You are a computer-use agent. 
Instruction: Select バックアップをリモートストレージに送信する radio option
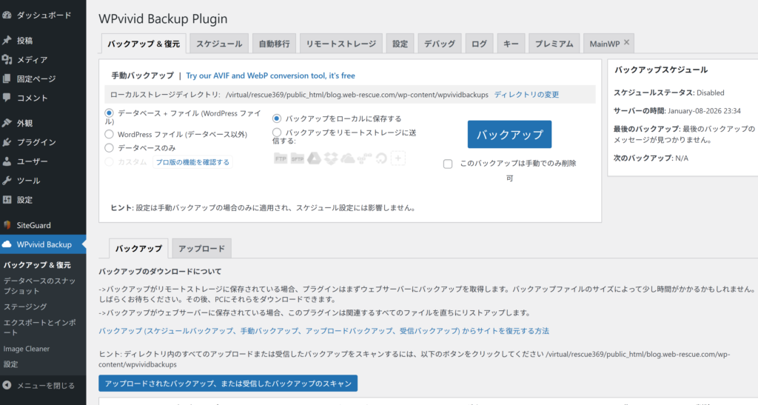click(277, 132)
